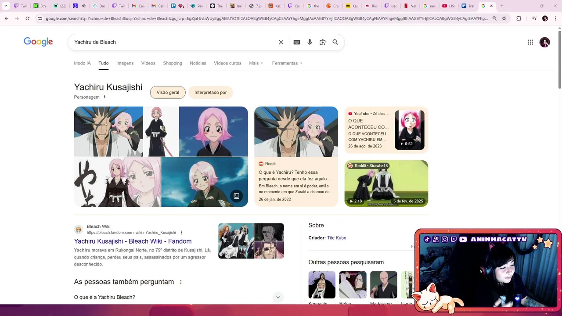Submit search with the magnifying glass icon
This screenshot has height=316, width=562.
335,42
